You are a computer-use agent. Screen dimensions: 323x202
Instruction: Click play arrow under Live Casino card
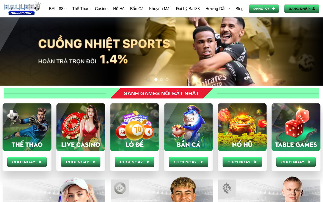click(94, 162)
